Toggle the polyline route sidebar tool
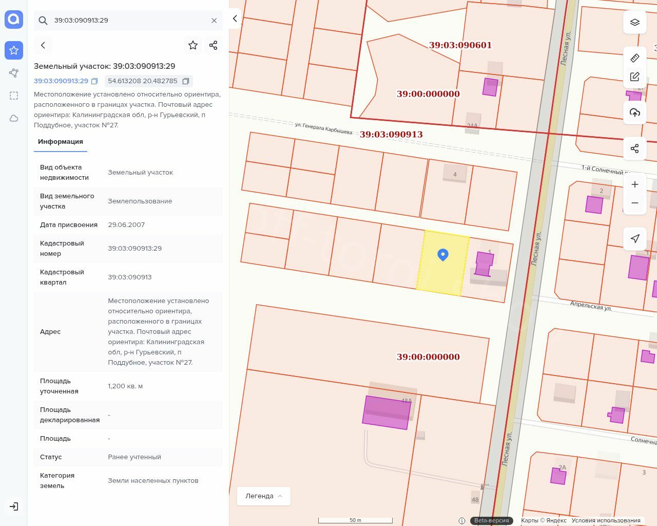657x526 pixels. pyautogui.click(x=14, y=73)
